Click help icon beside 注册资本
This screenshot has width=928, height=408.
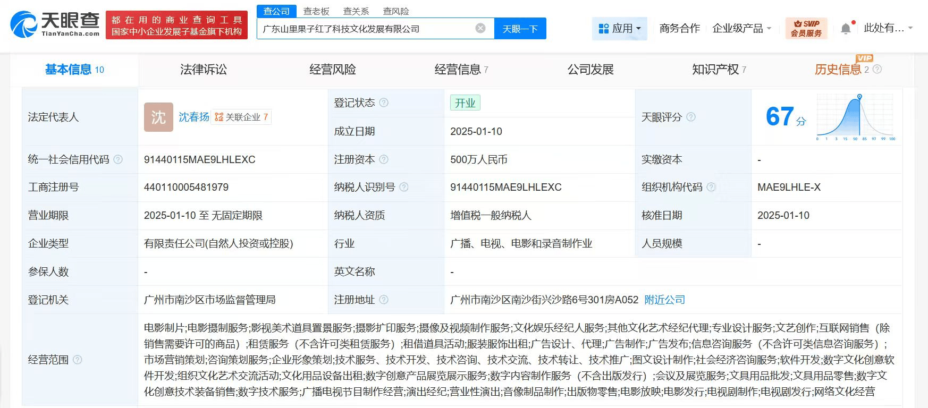[x=384, y=159]
